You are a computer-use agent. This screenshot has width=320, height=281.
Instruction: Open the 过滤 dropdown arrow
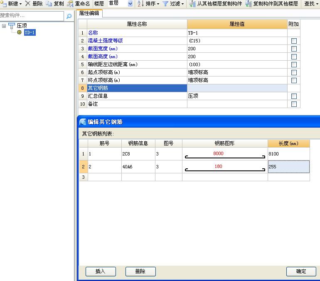(182, 4)
